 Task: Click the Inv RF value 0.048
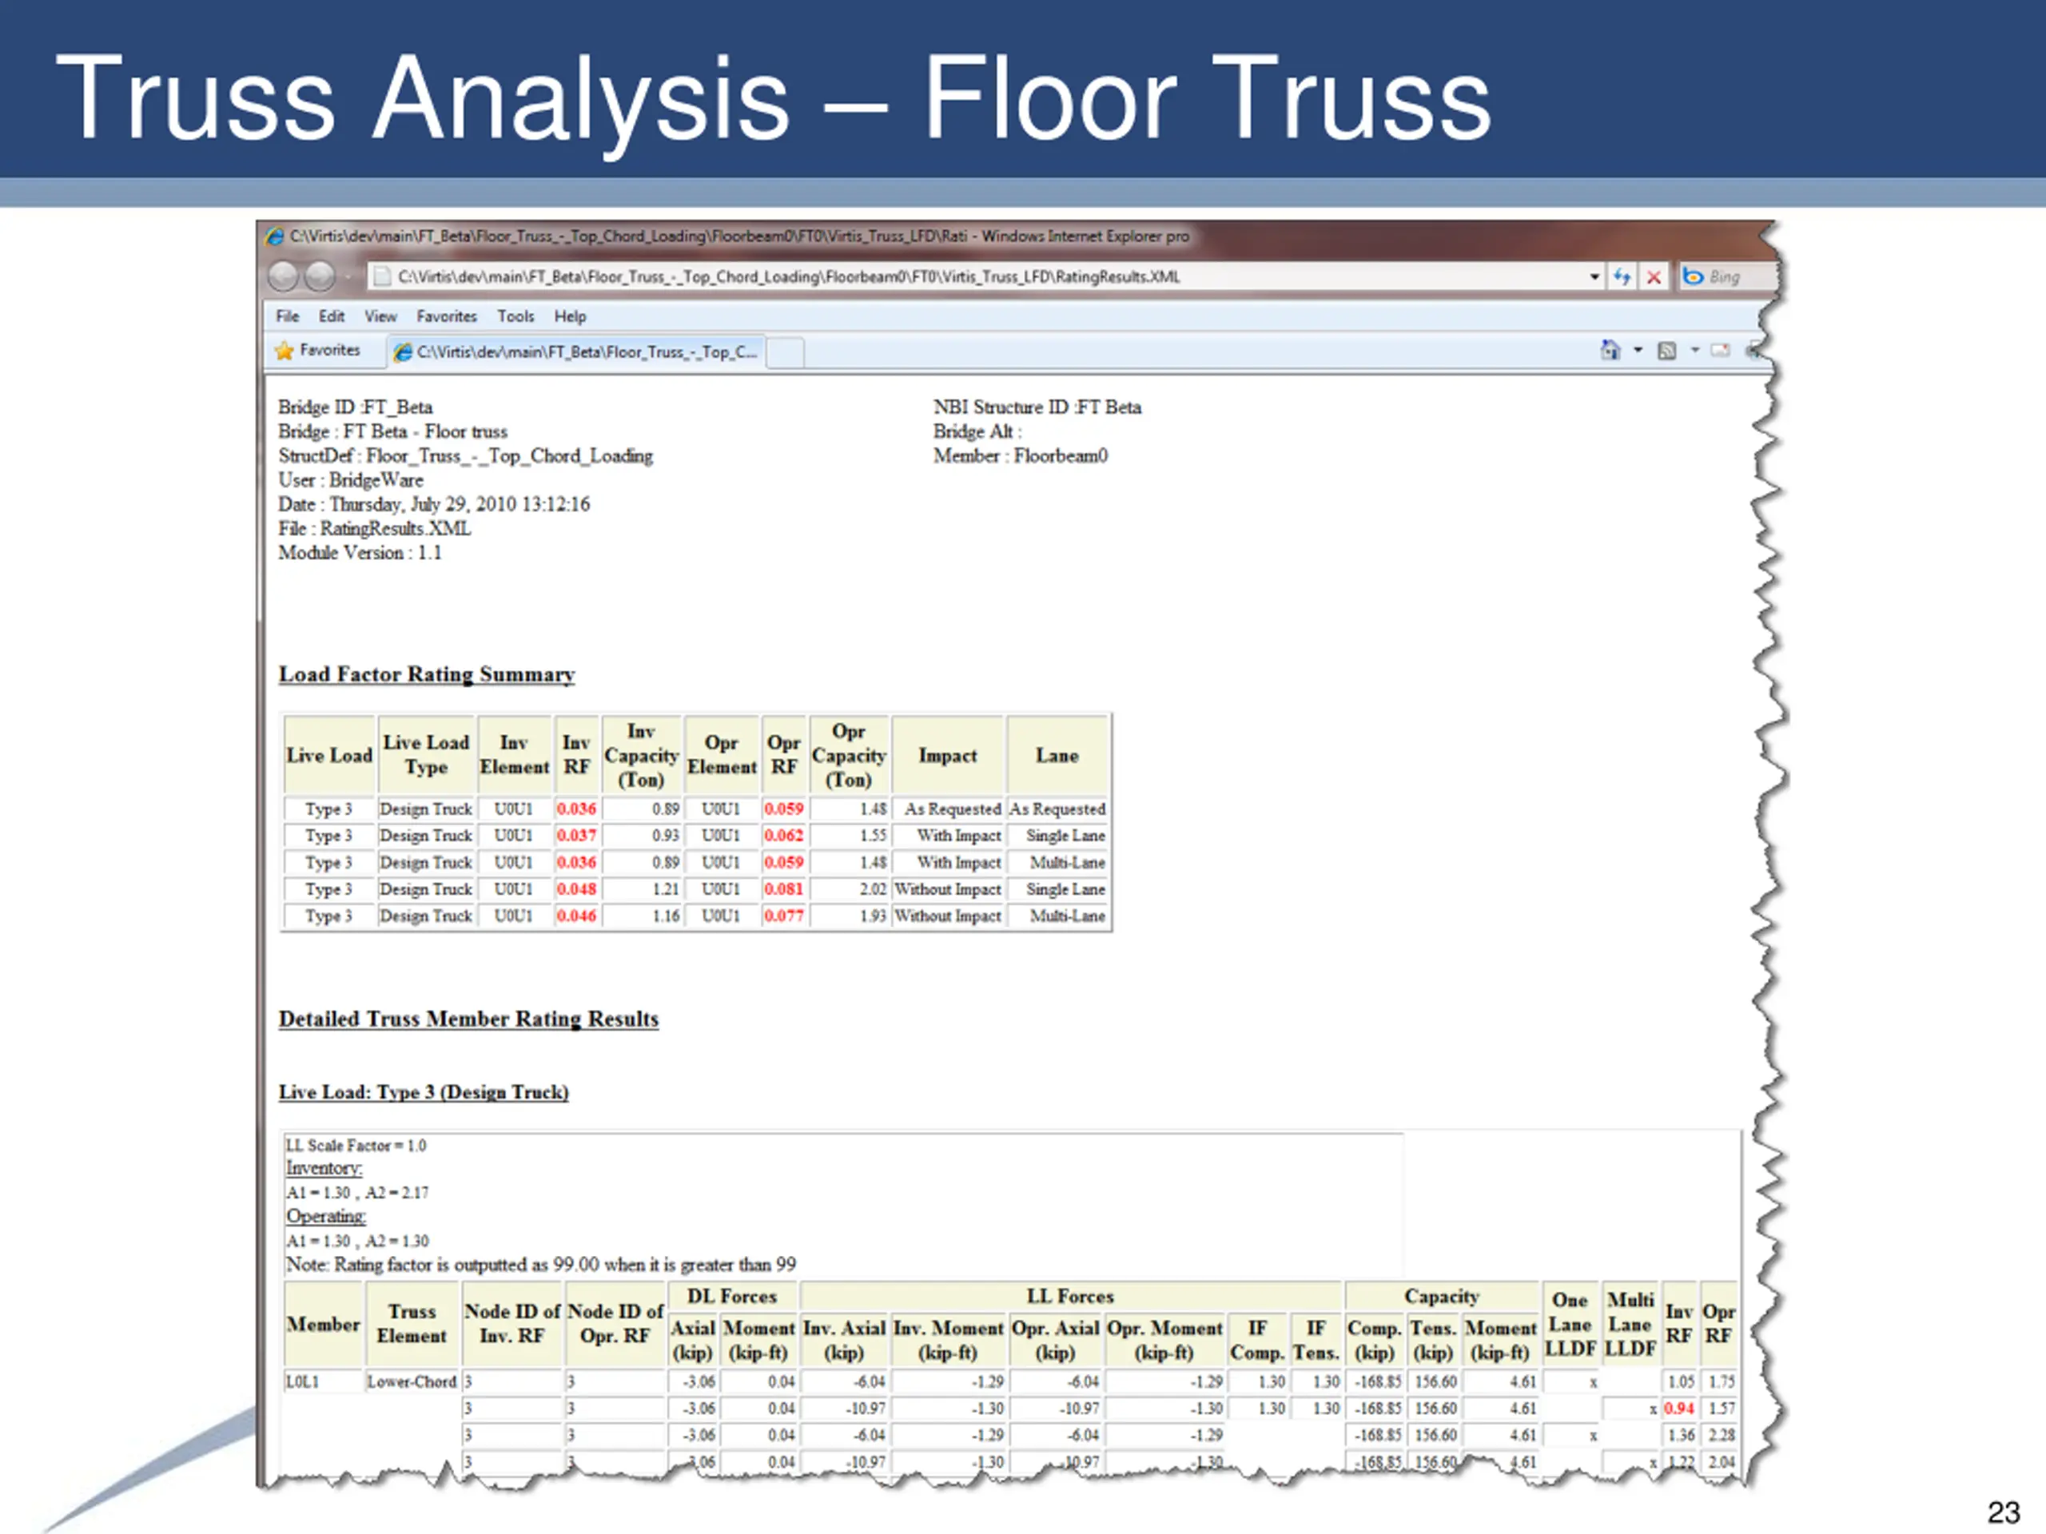[x=576, y=889]
